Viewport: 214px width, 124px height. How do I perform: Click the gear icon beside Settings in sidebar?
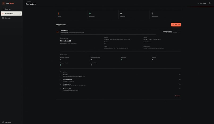[3, 122]
